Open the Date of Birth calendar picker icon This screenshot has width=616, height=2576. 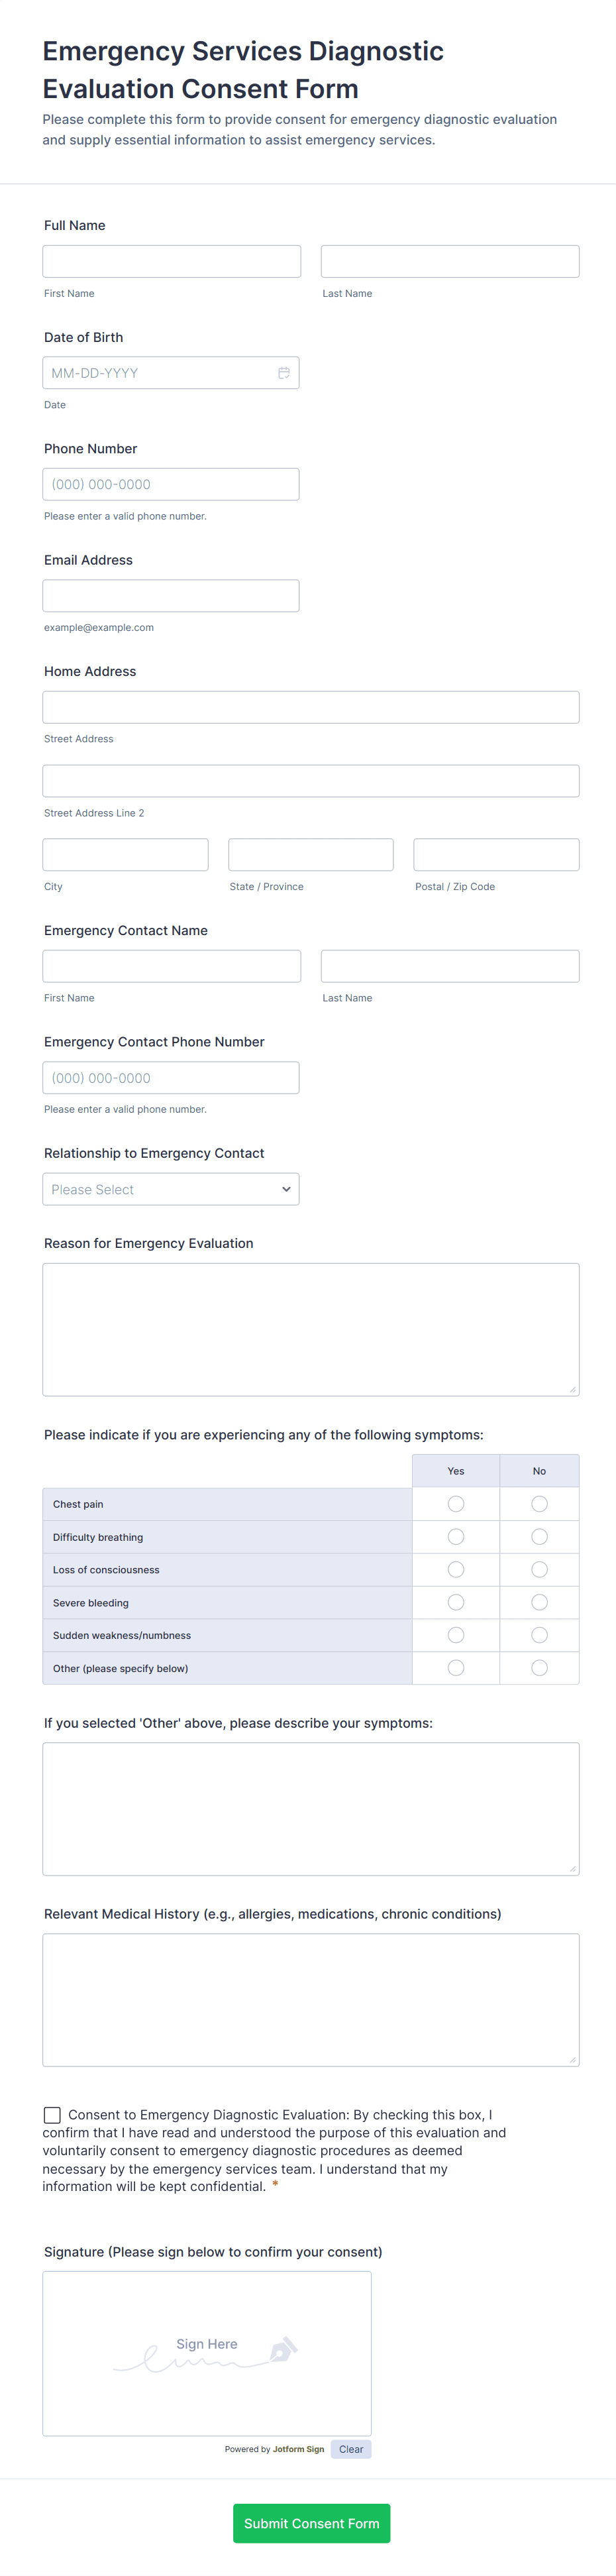click(x=284, y=373)
